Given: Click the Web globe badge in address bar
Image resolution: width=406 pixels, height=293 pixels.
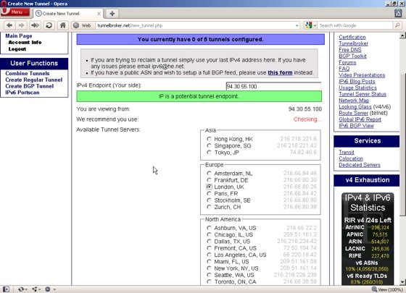Looking at the screenshot, I should point(82,25).
